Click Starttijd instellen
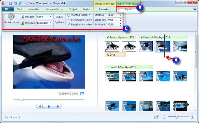Viewport: 199px width, 123px height. click(79, 15)
